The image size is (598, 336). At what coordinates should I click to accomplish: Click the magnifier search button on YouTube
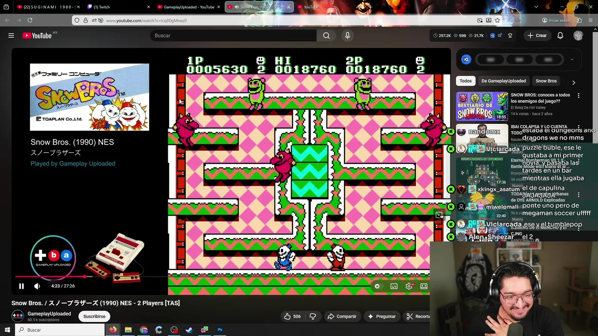pos(327,35)
